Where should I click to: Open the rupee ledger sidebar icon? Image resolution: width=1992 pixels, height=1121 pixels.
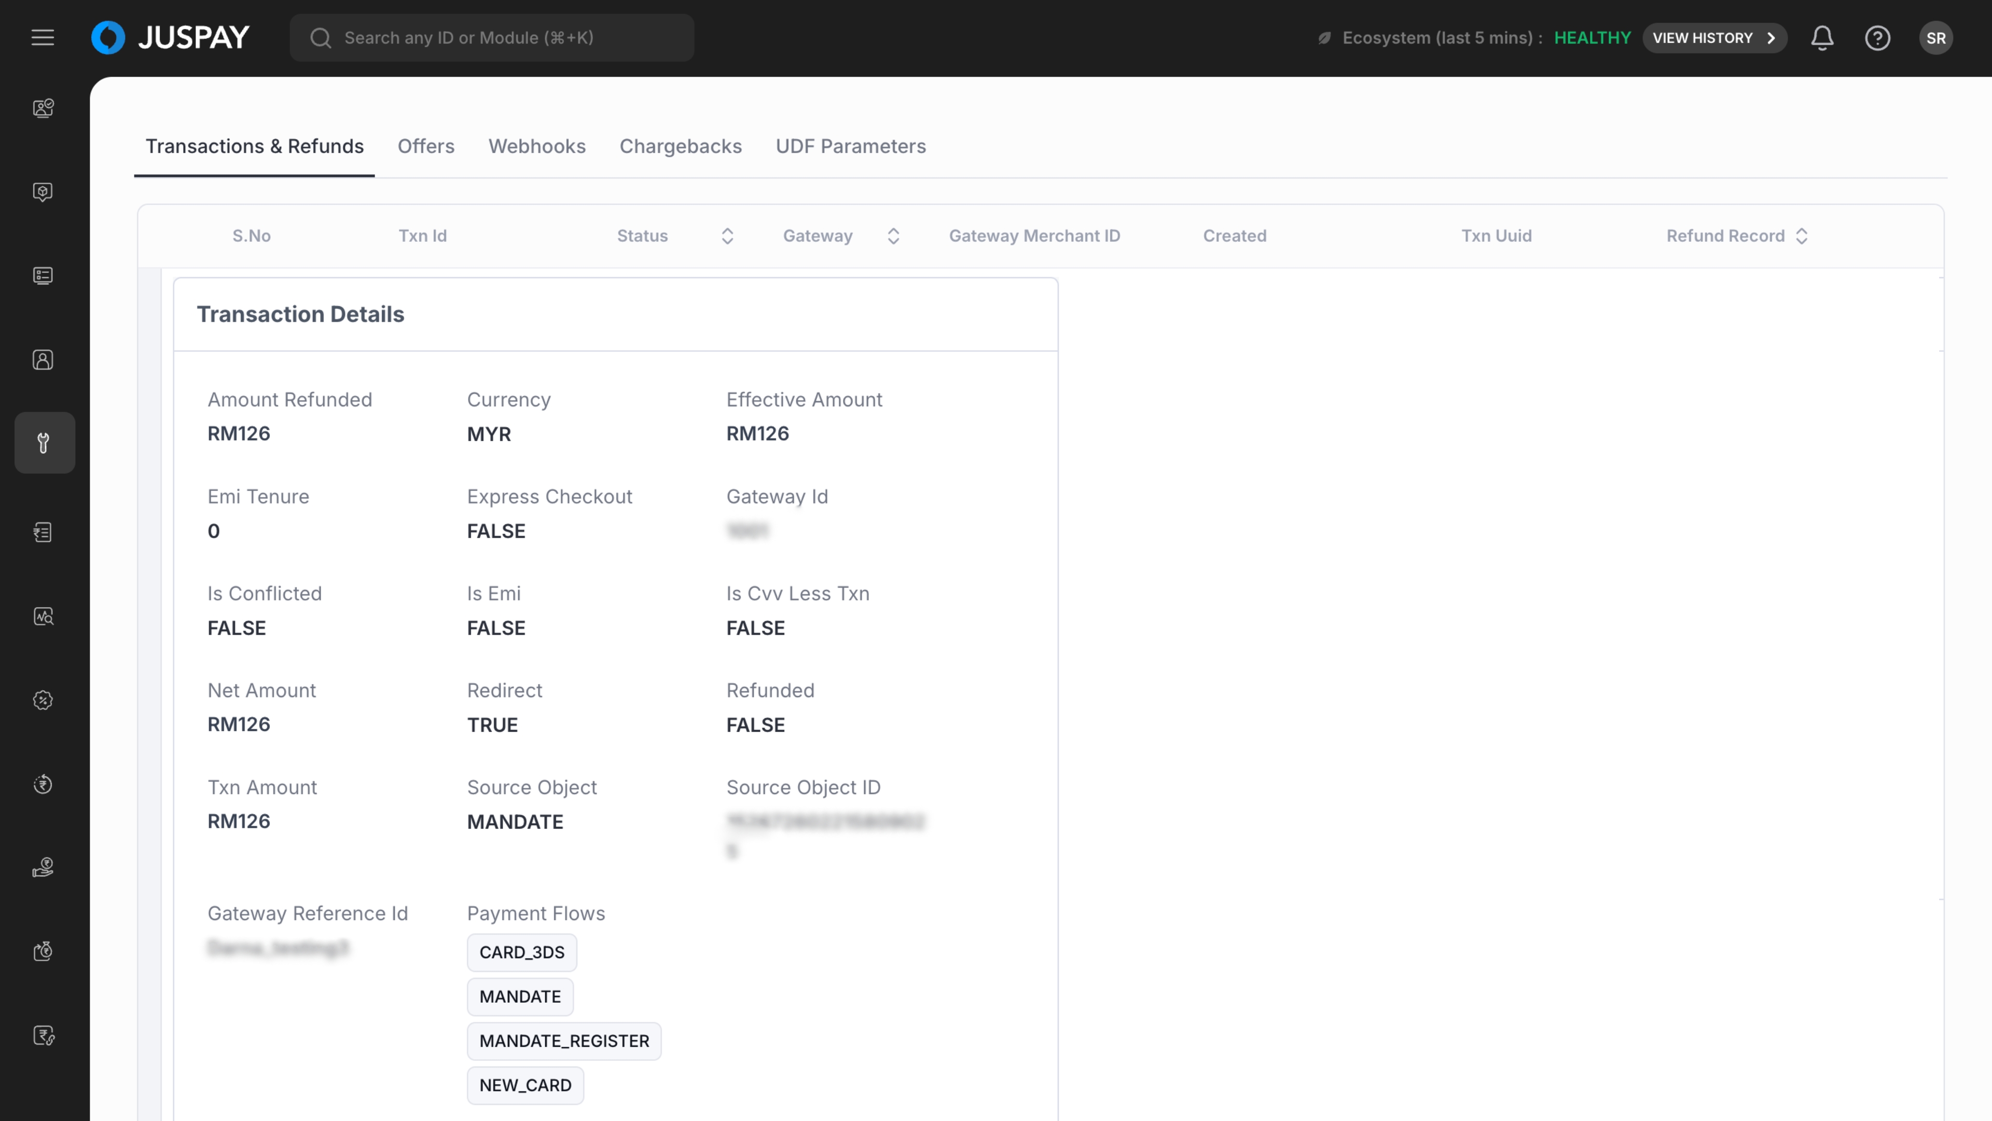[x=43, y=532]
